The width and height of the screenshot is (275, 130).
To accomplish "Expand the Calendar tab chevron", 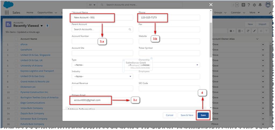I will pyautogui.click(x=244, y=13).
